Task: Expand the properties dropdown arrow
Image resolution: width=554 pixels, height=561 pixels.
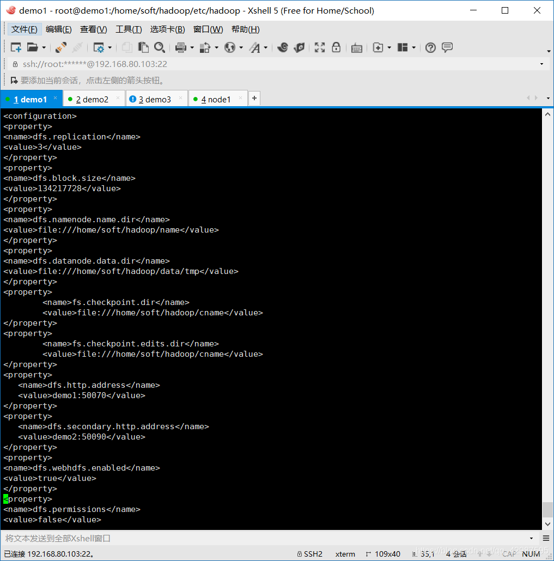Action: coord(110,47)
